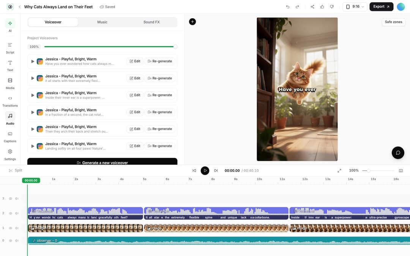The height and width of the screenshot is (256, 410).
Task: Edit the 'Have you ever wondered' voiceover
Action: 135,61
